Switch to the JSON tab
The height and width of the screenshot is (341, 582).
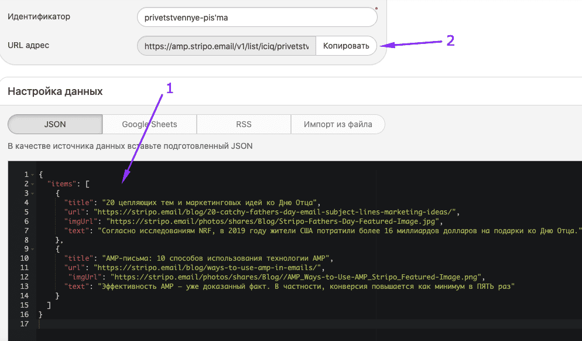coord(54,124)
